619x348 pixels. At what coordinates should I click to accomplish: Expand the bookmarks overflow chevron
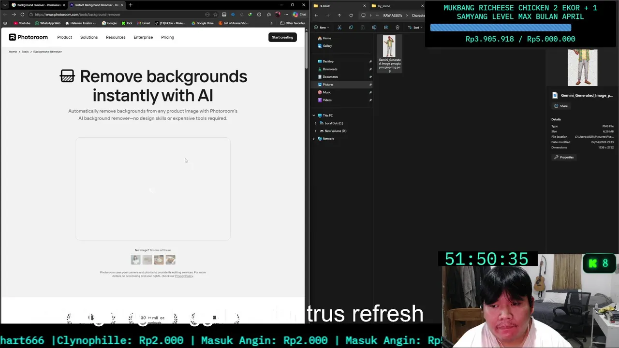tap(271, 23)
